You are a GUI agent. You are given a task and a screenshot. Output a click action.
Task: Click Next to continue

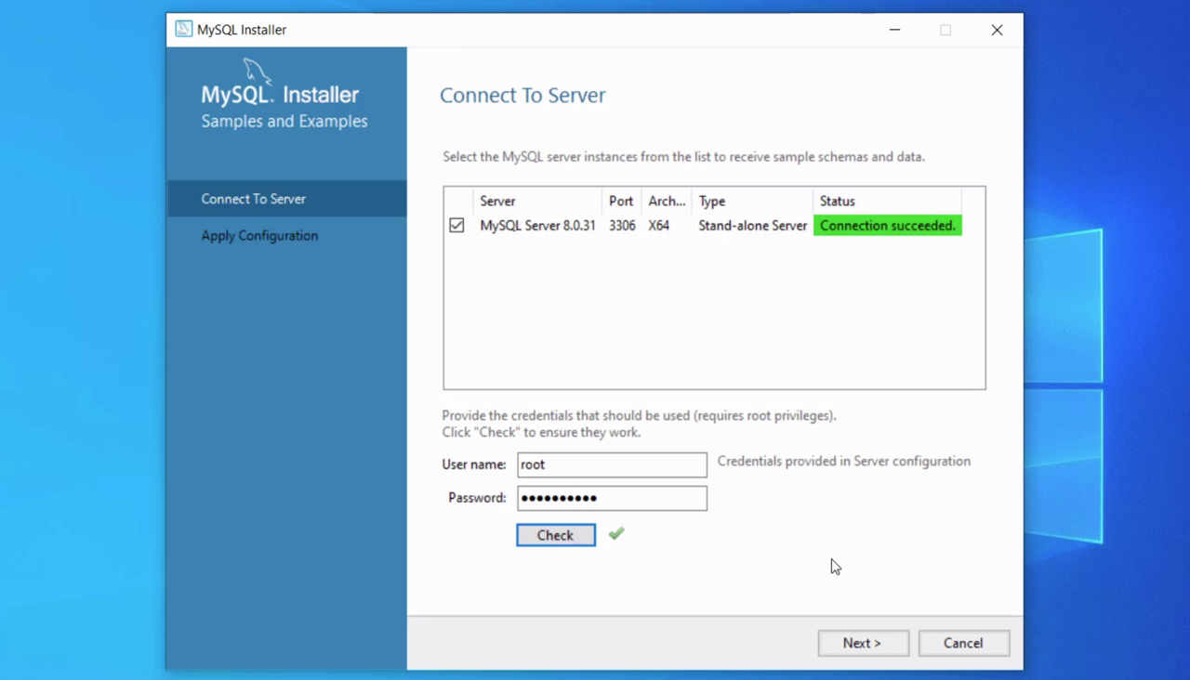pyautogui.click(x=863, y=643)
